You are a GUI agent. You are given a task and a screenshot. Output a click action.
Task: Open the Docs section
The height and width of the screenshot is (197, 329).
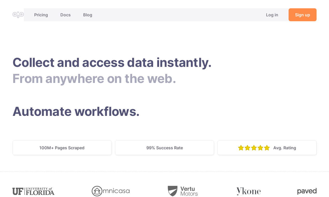(x=66, y=15)
